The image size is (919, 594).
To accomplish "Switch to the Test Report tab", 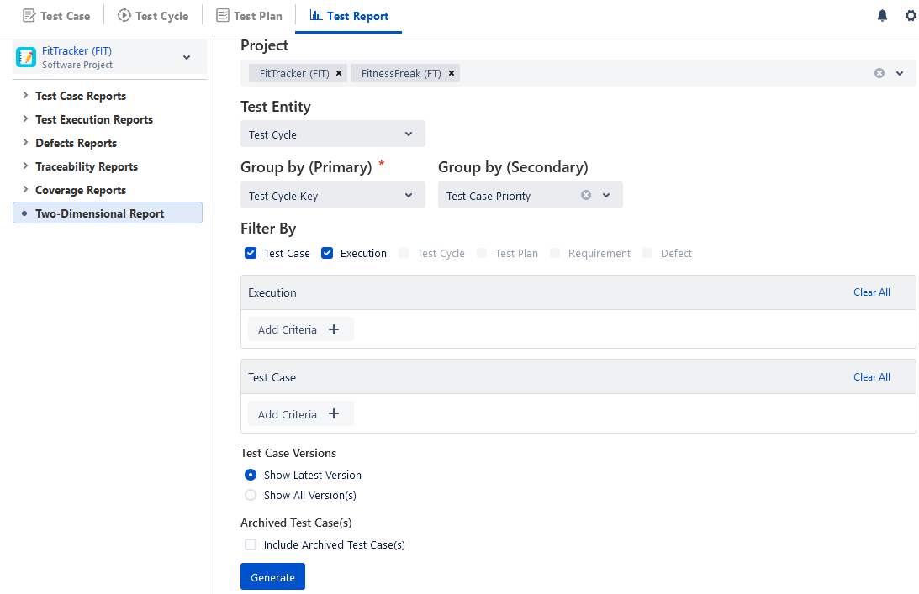I will 349,16.
